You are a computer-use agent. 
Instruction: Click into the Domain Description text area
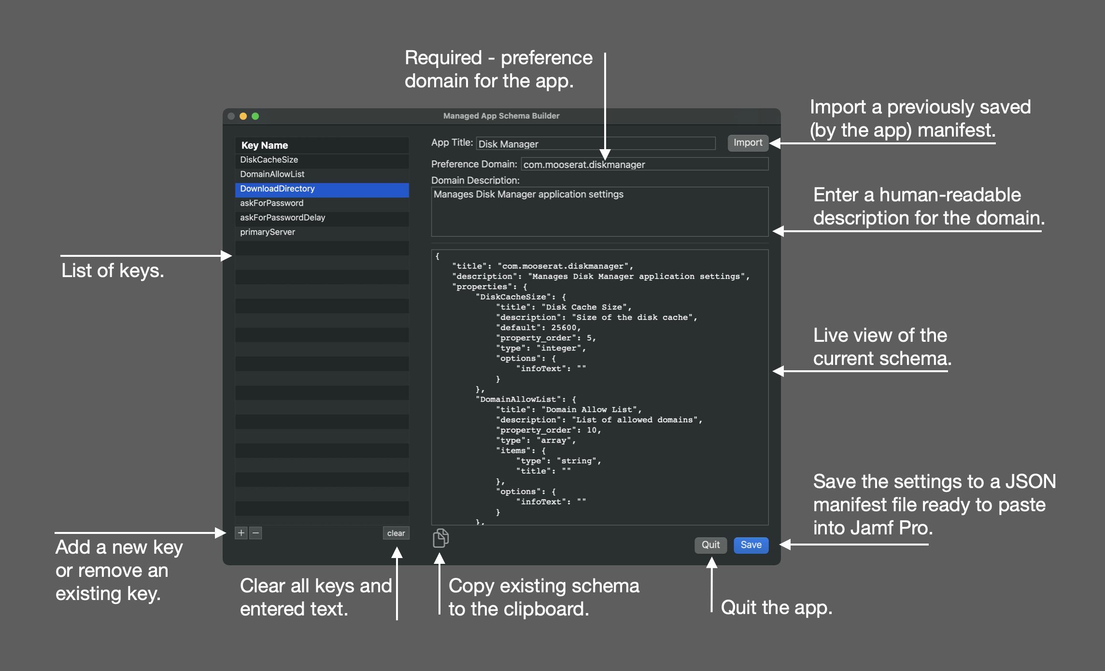click(600, 211)
